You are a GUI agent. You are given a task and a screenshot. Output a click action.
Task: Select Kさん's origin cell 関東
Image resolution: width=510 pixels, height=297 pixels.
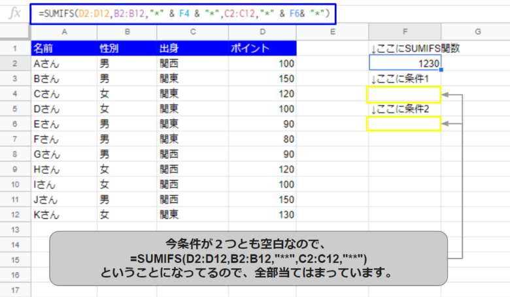[192, 215]
